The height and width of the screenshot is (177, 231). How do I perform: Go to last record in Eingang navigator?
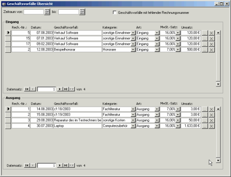[x=66, y=89]
